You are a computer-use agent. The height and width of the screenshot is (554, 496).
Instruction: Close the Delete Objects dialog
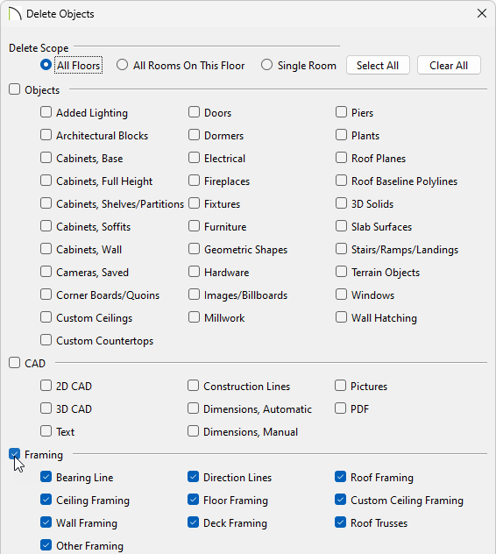point(482,13)
